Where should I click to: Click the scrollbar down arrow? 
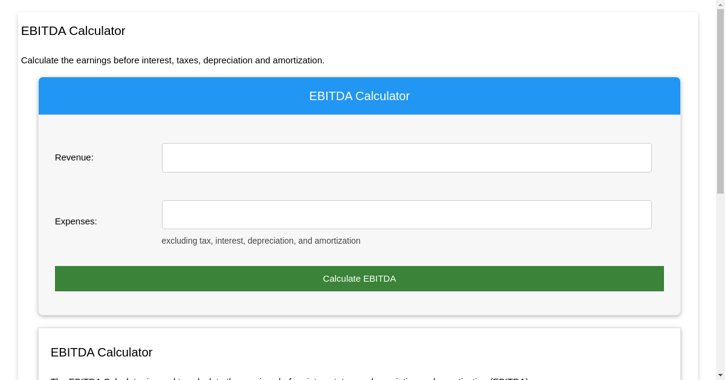coord(720,375)
